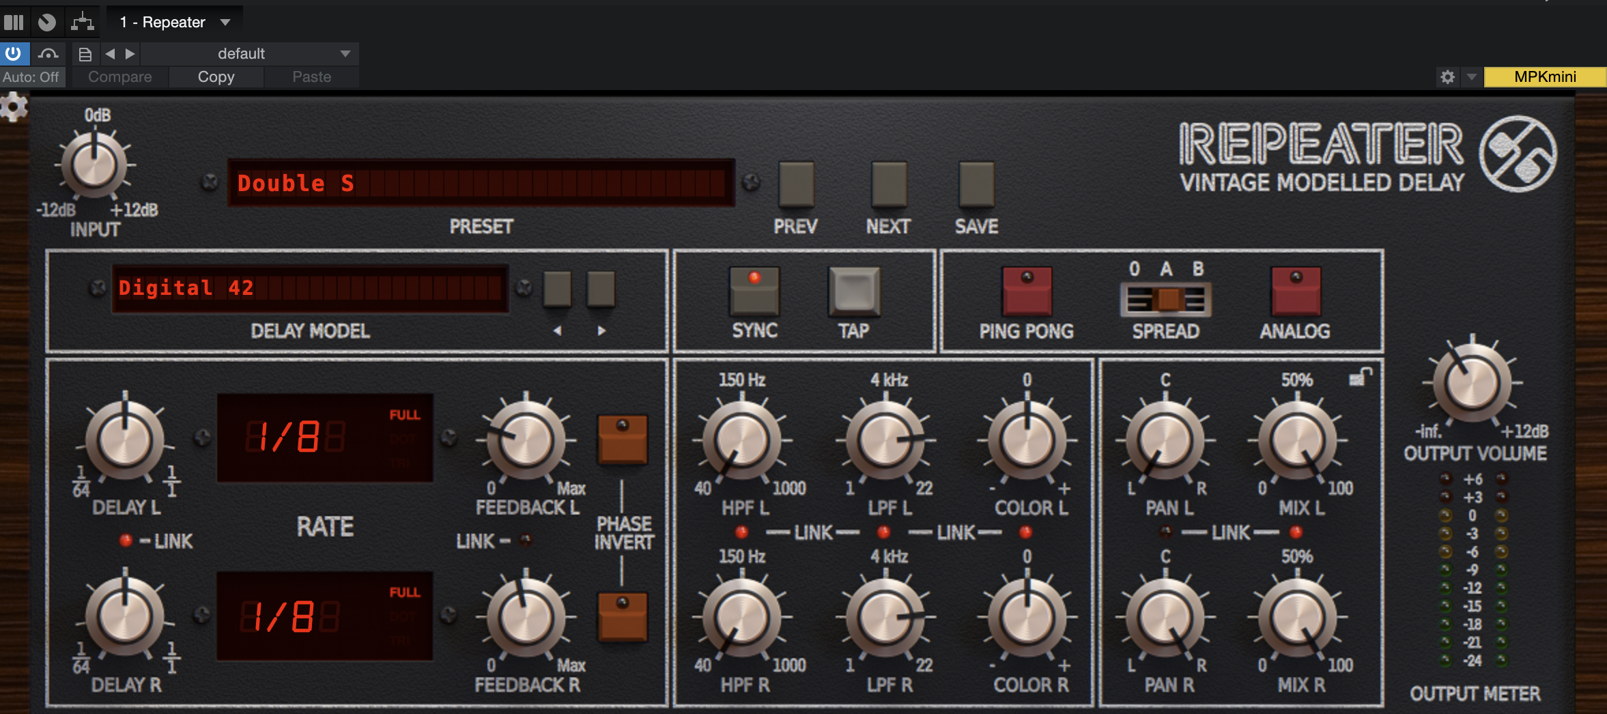Click the channel strip view icon
Viewport: 1607px width, 714px height.
pyautogui.click(x=14, y=21)
